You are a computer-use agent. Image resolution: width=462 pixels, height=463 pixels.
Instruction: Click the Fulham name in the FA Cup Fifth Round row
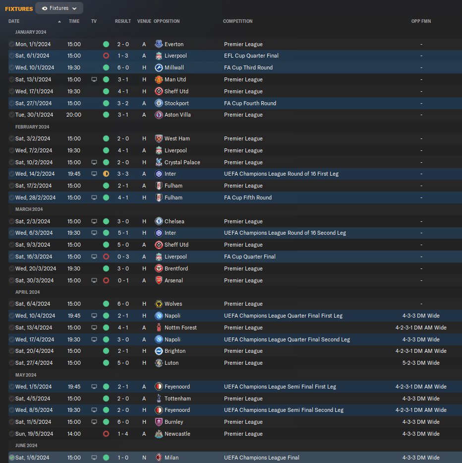[x=173, y=198]
